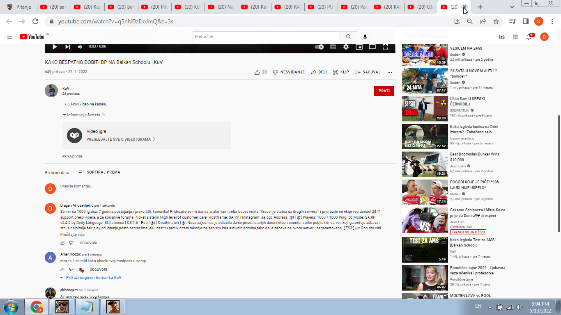Like Dragan Milosavljevic's comment

[62, 243]
